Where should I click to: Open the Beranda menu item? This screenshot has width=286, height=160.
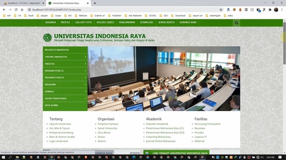click(x=51, y=22)
